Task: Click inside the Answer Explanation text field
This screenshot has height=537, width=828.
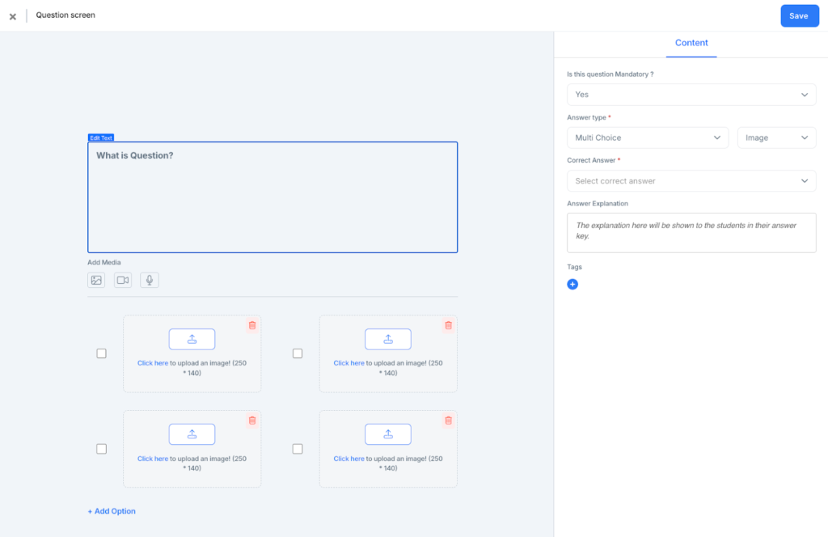Action: pyautogui.click(x=691, y=233)
